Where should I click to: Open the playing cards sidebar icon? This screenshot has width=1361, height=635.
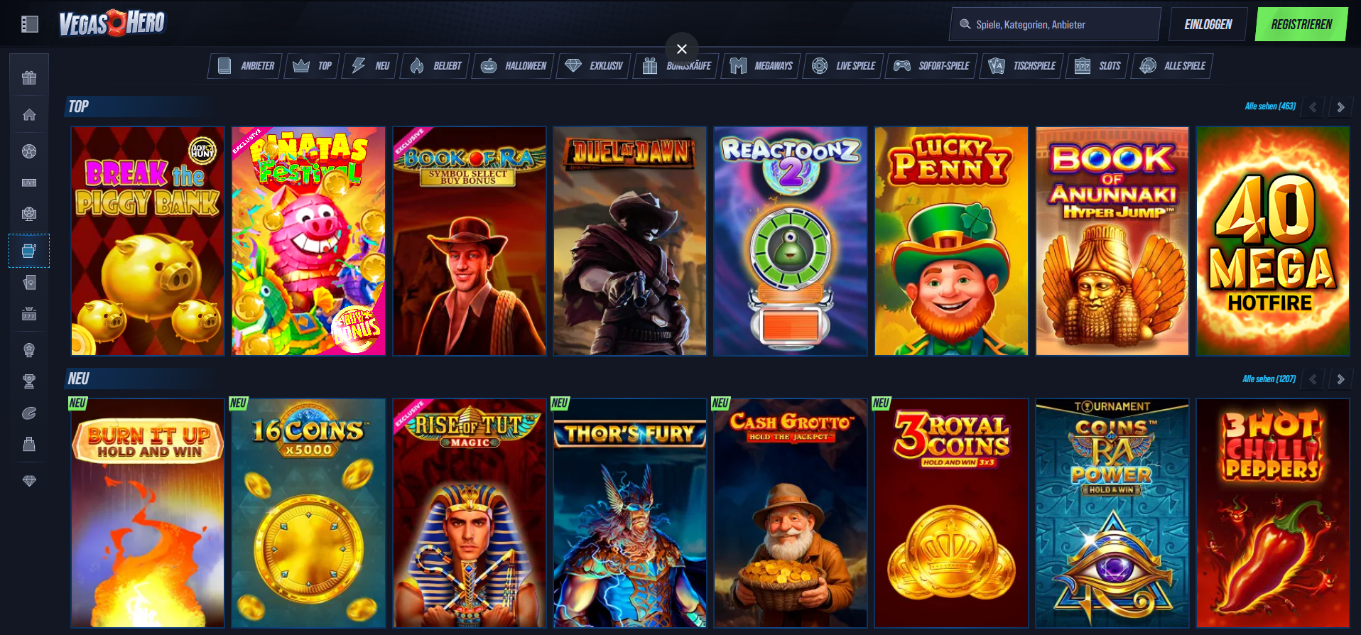click(29, 282)
